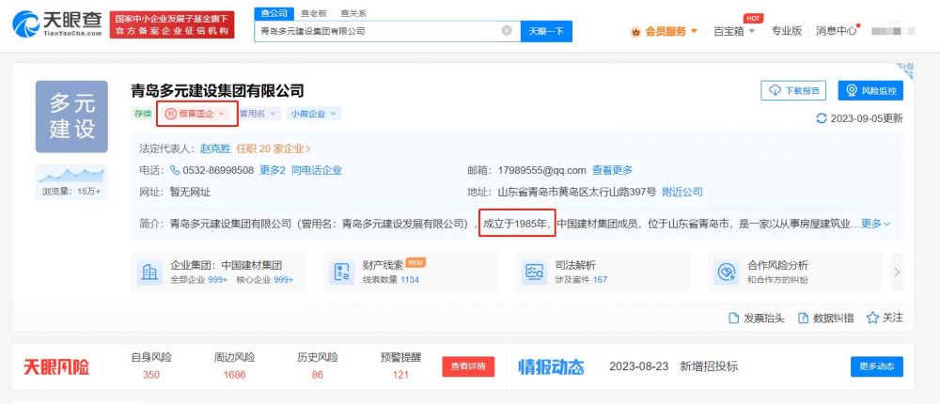This screenshot has height=404, width=940.
Task: Click the 合作风险分析 icon
Action: (x=727, y=272)
